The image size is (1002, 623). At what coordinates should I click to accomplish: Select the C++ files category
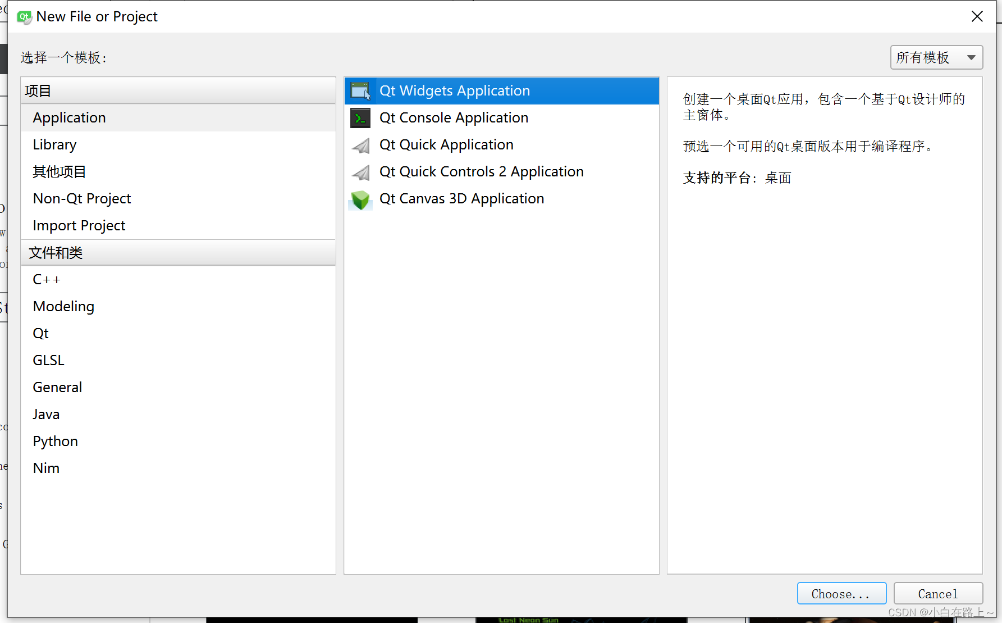[x=178, y=280]
